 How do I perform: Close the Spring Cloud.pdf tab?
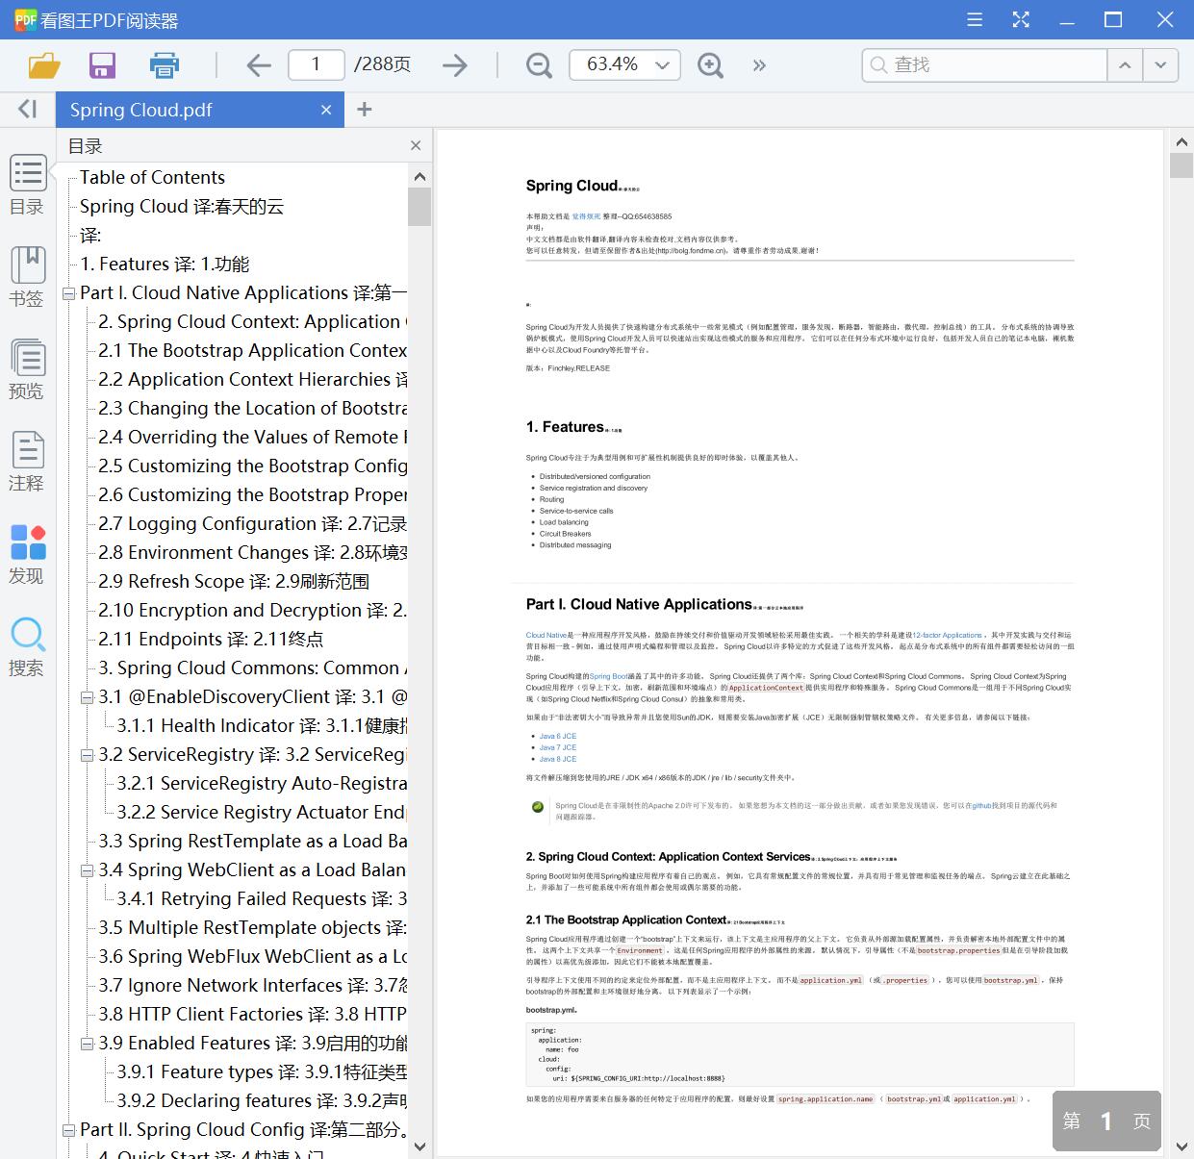coord(326,110)
